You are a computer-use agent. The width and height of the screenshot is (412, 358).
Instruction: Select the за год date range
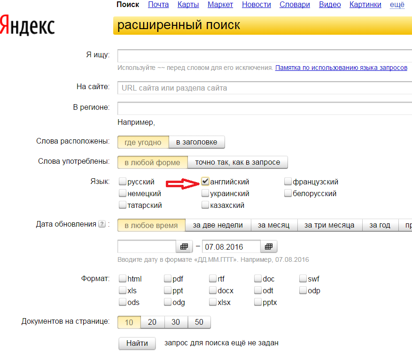point(380,225)
